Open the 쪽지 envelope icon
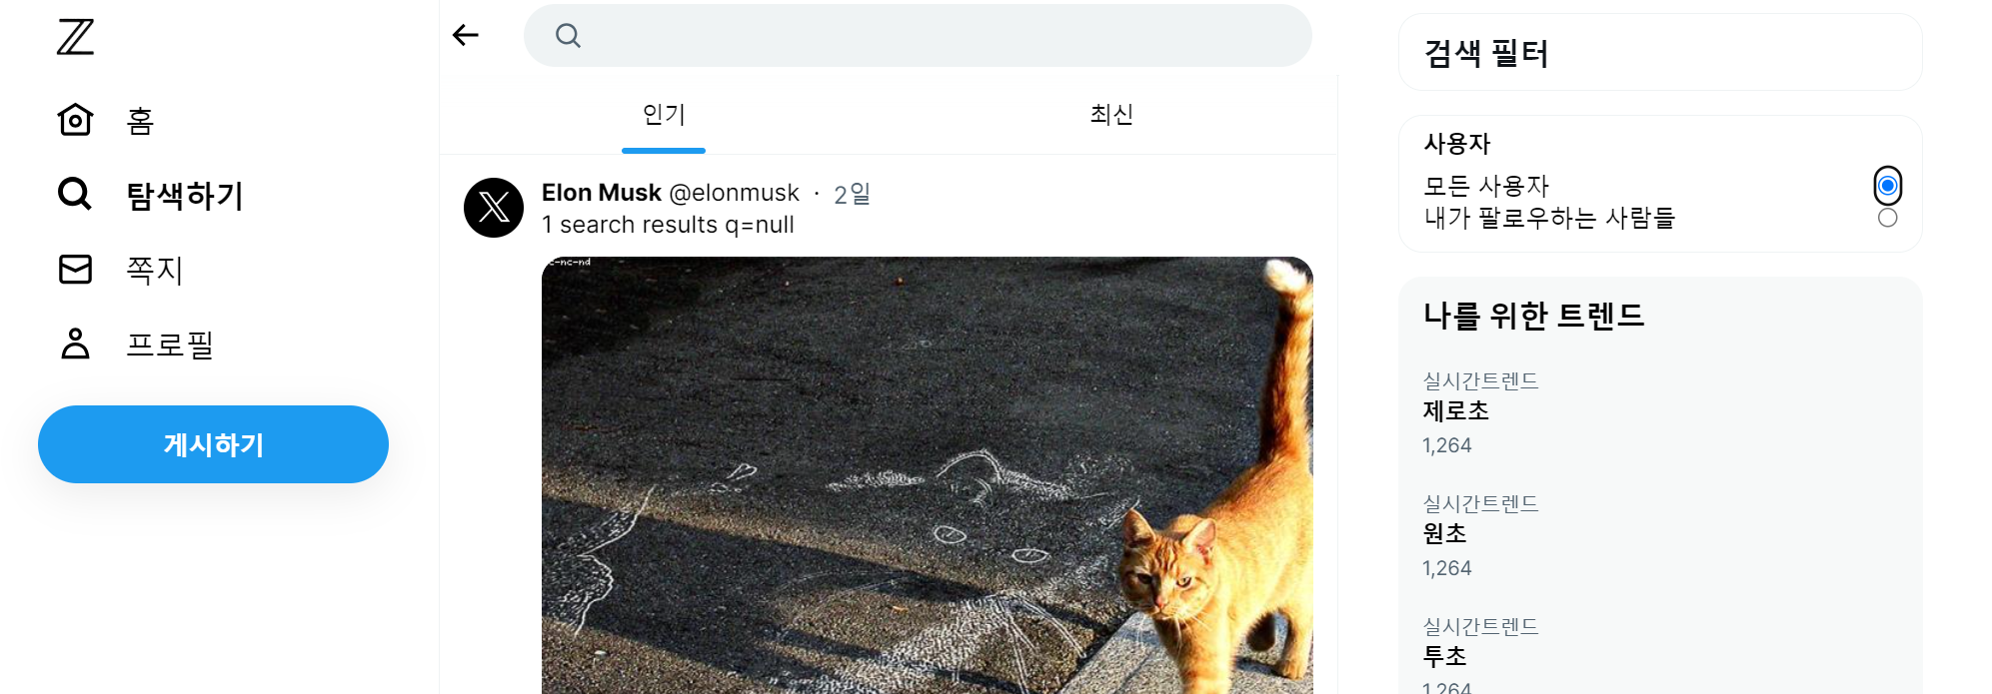 pos(75,269)
